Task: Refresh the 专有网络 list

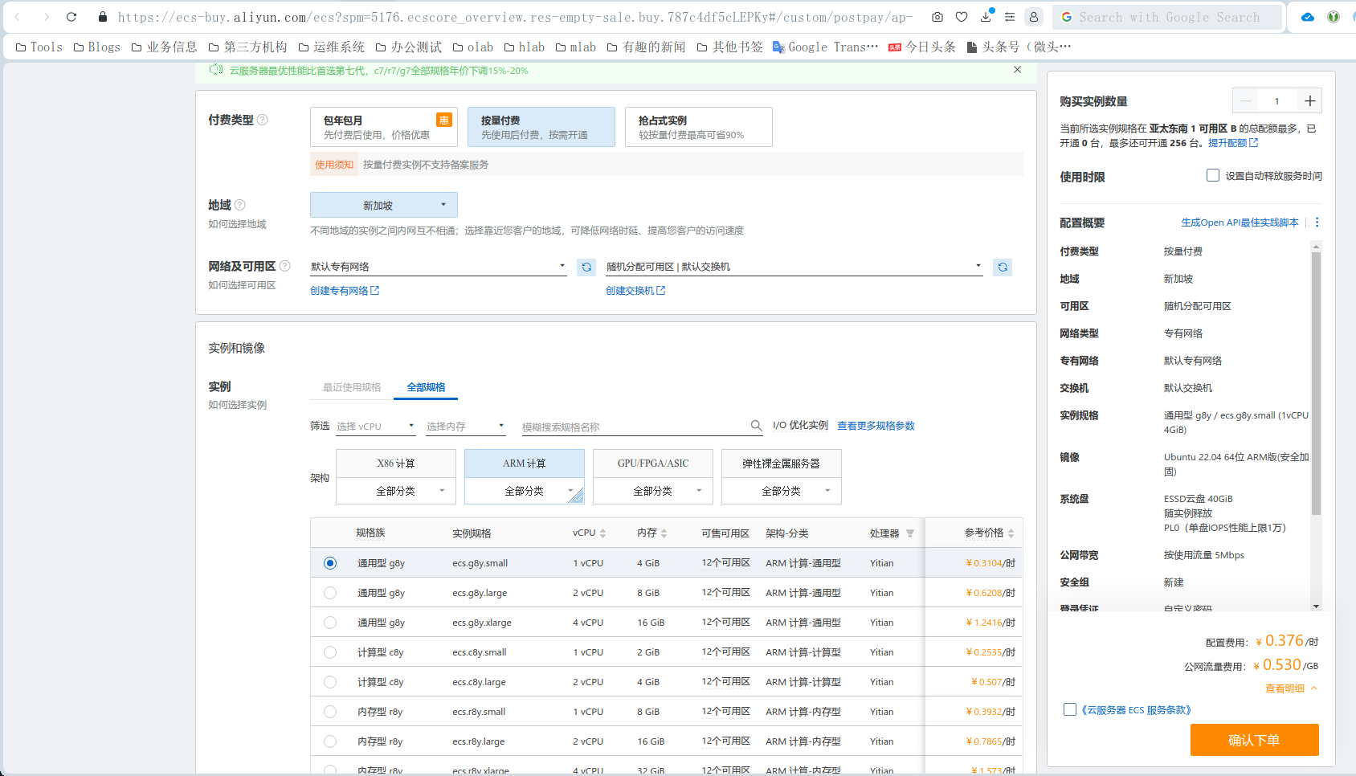Action: click(586, 267)
